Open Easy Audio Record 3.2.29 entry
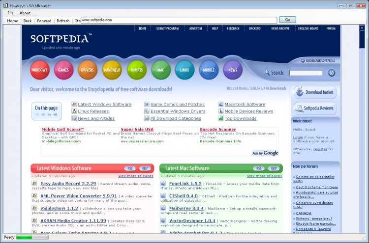Viewport: 369px width, 243px height. (x=68, y=184)
